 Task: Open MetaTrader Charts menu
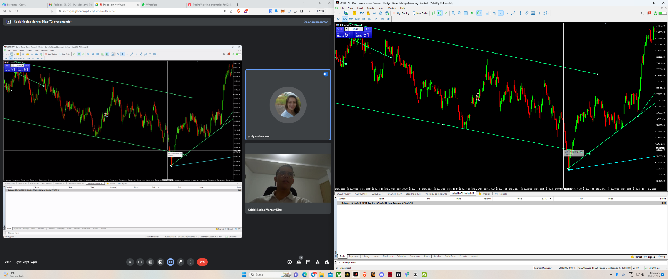click(x=371, y=8)
